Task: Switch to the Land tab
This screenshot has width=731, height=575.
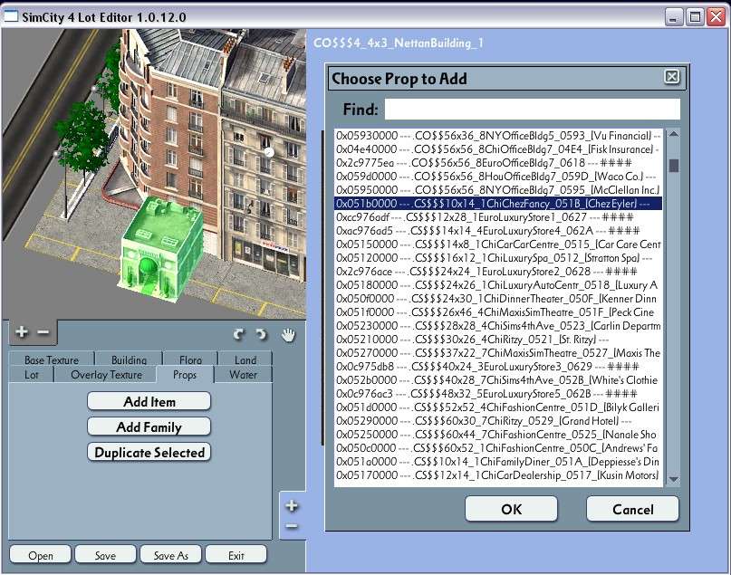Action: (245, 359)
